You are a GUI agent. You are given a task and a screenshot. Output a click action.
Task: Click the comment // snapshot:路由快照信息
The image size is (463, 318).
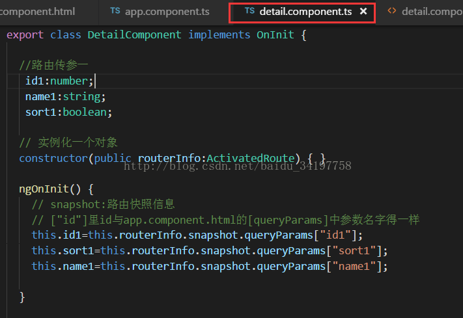click(x=104, y=204)
